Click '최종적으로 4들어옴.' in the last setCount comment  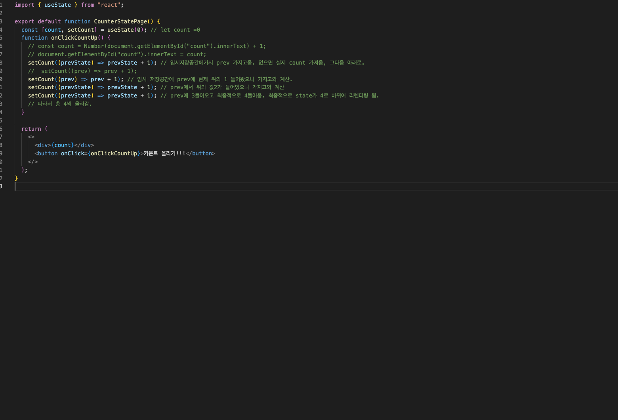(x=241, y=95)
